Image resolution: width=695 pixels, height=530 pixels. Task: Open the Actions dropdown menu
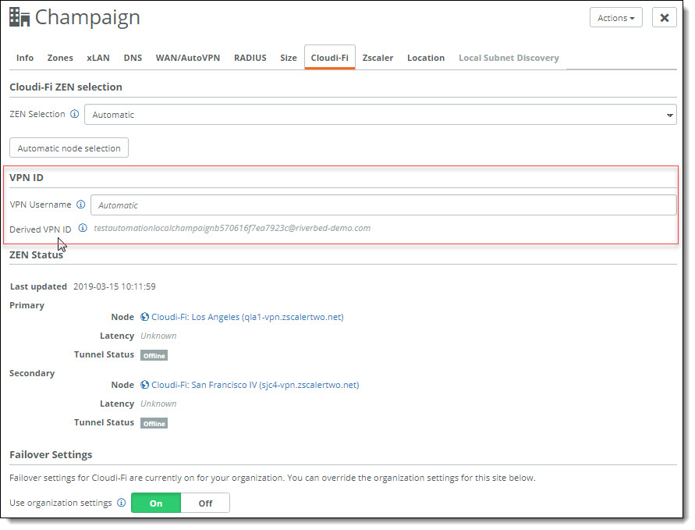point(615,18)
